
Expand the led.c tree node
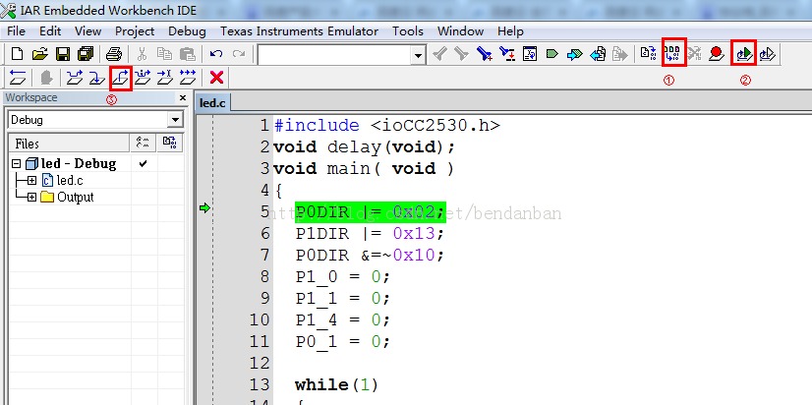click(x=31, y=180)
